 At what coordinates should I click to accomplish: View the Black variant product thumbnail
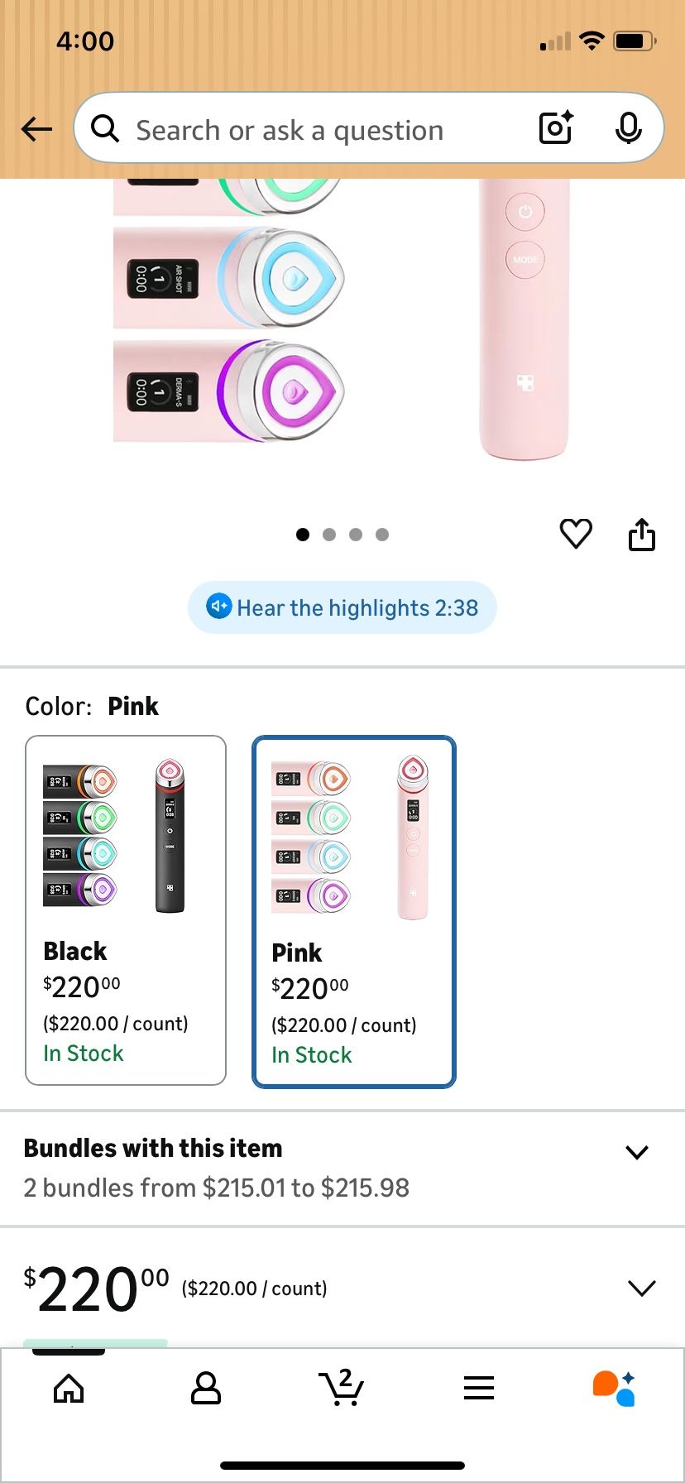[x=126, y=836]
